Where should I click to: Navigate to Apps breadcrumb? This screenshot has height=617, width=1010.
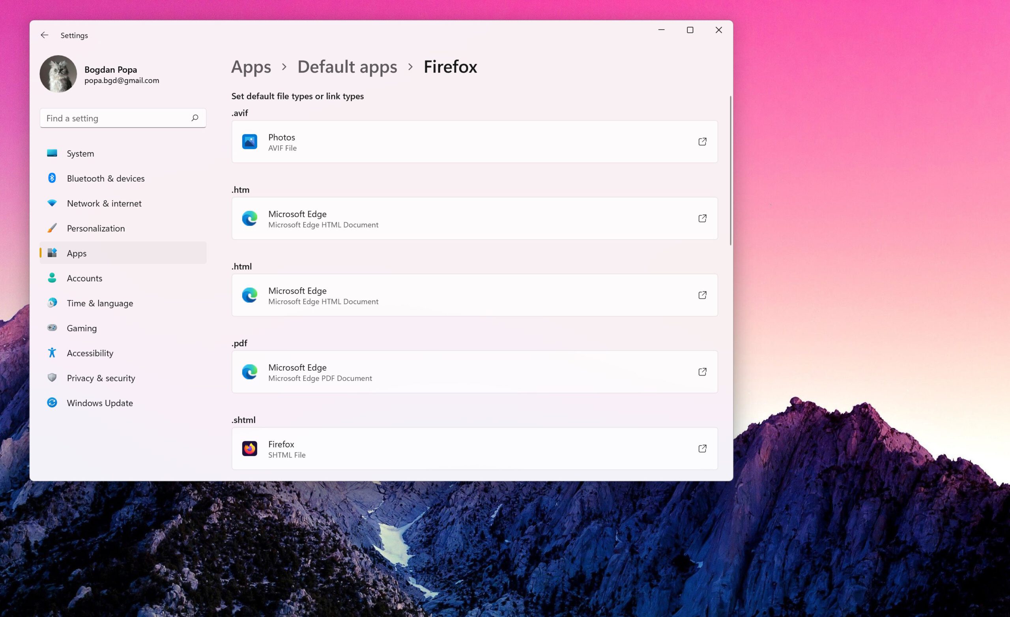[x=251, y=67]
